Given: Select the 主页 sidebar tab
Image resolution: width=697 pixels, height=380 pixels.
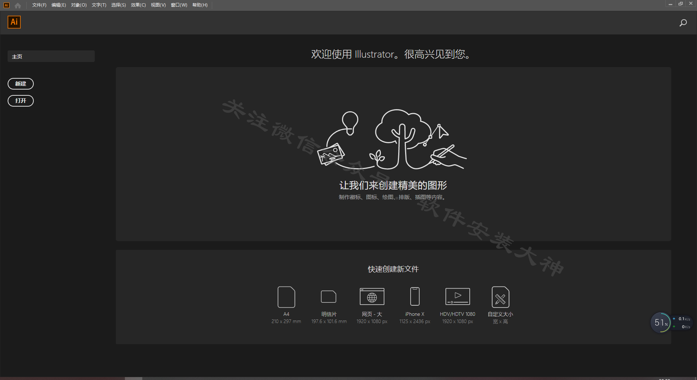Looking at the screenshot, I should [51, 56].
